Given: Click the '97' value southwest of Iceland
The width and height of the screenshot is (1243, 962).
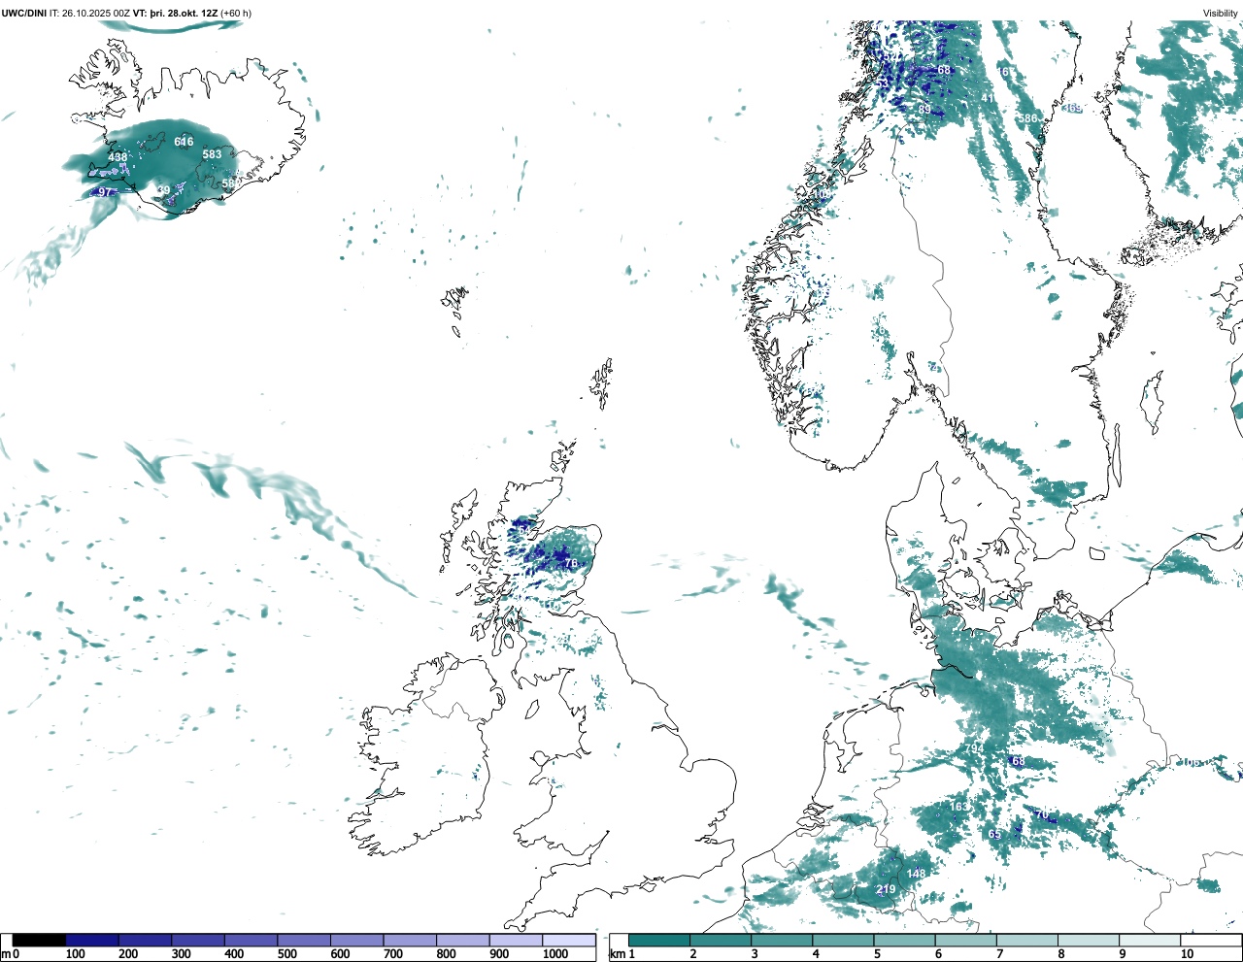Looking at the screenshot, I should [x=105, y=192].
